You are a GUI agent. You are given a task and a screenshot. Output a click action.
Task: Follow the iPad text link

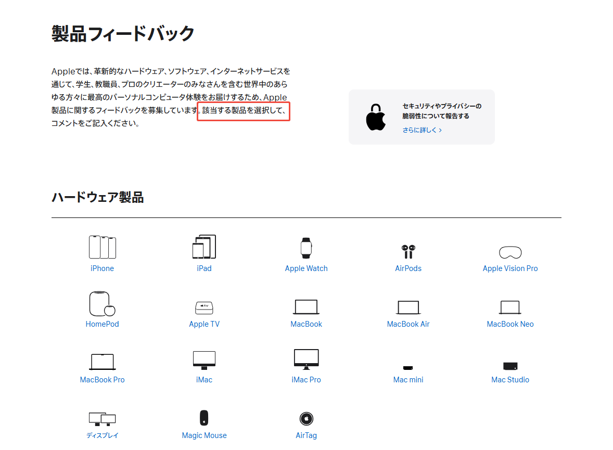[x=204, y=268]
